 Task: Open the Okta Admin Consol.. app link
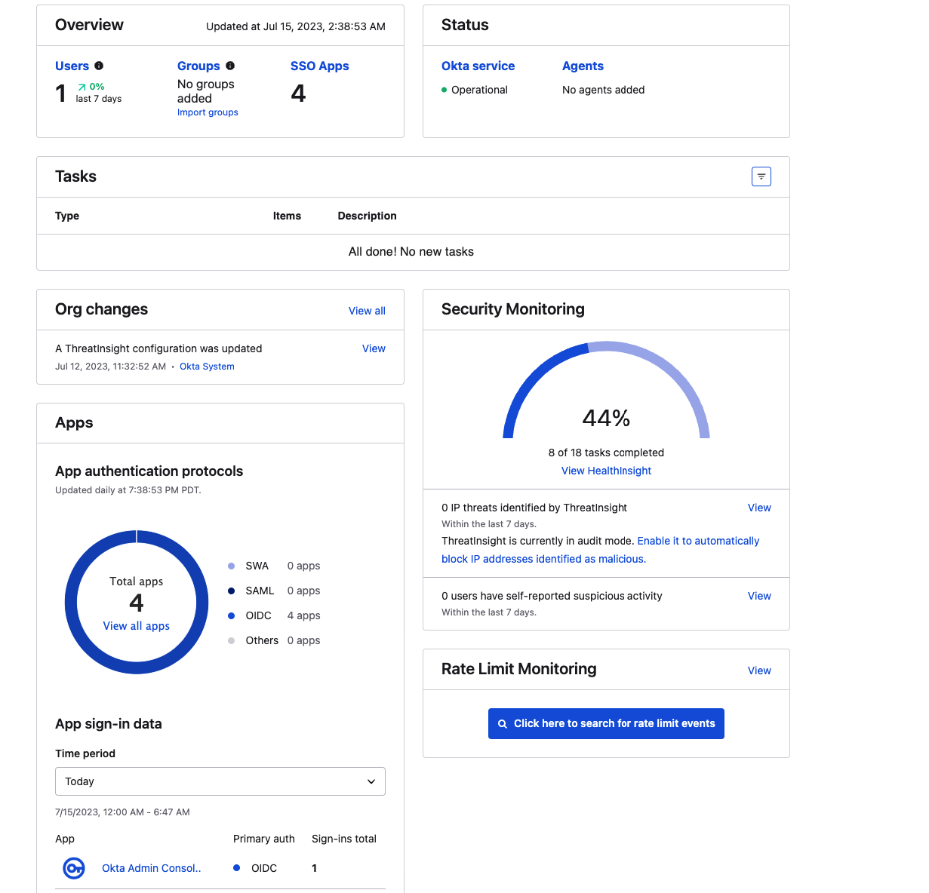[152, 868]
